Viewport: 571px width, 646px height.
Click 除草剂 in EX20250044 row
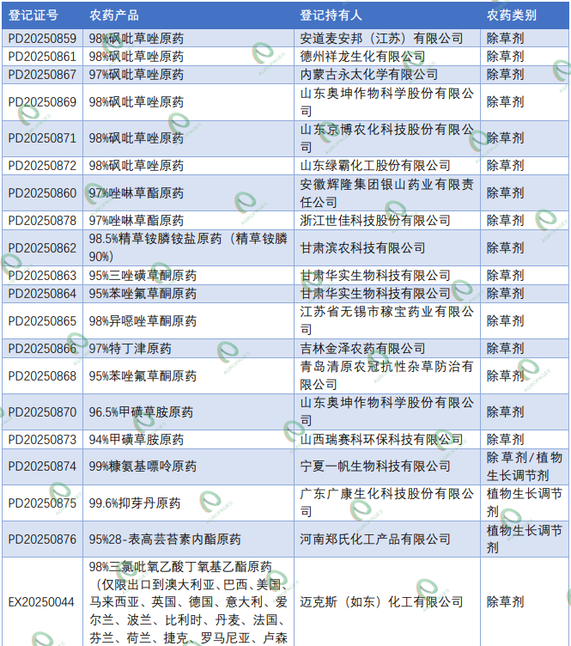click(505, 602)
